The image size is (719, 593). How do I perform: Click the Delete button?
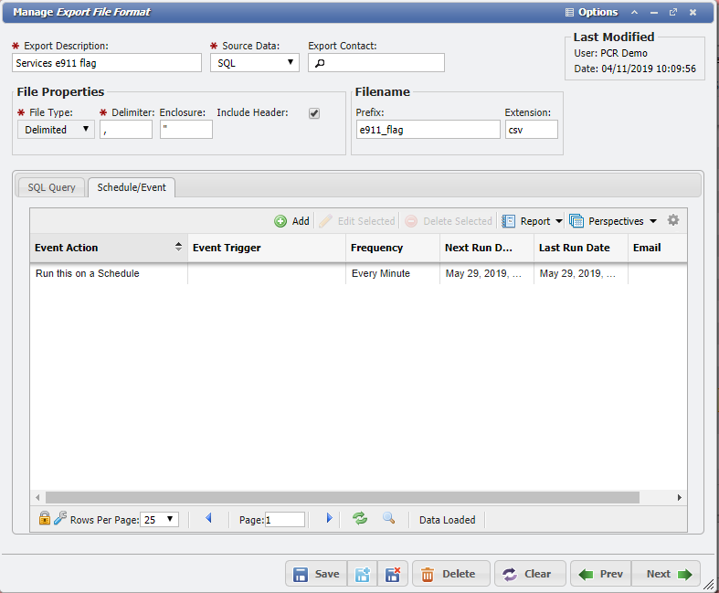coord(450,574)
